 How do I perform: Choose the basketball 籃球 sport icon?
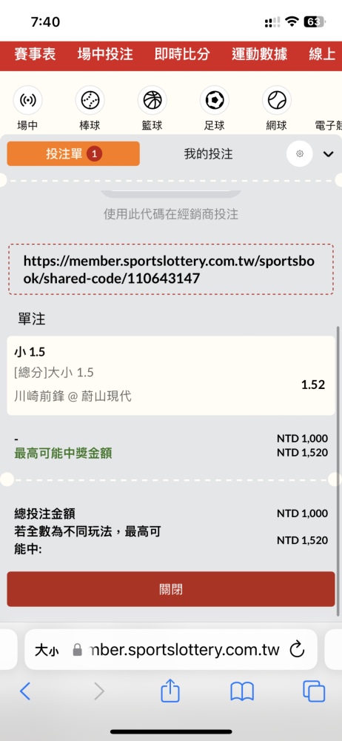coord(152,100)
